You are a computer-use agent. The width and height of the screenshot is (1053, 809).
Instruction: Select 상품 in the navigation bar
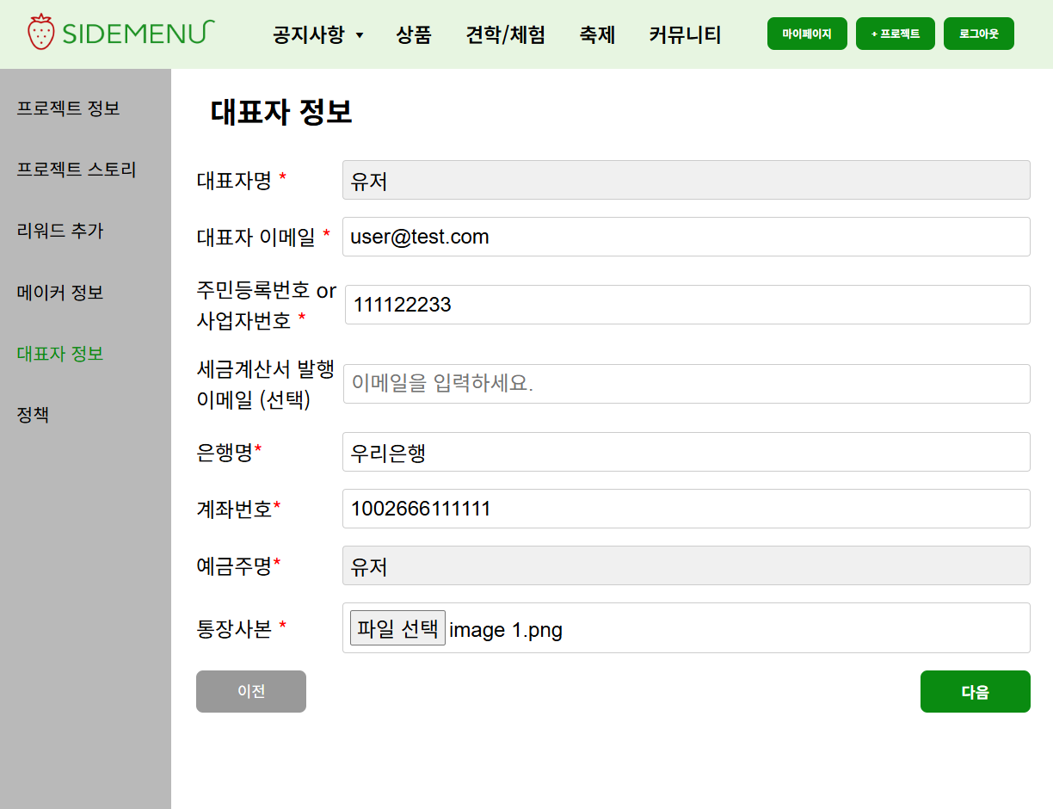pos(413,34)
